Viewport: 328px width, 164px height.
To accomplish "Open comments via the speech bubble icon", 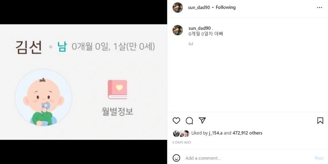I will [x=189, y=121].
